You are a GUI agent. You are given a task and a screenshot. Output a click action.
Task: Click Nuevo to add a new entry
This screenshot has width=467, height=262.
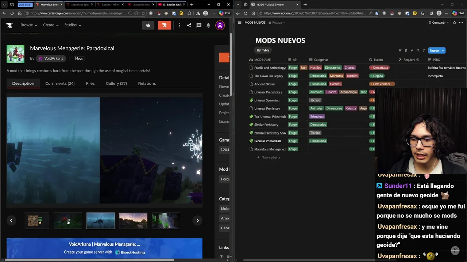[x=434, y=51]
